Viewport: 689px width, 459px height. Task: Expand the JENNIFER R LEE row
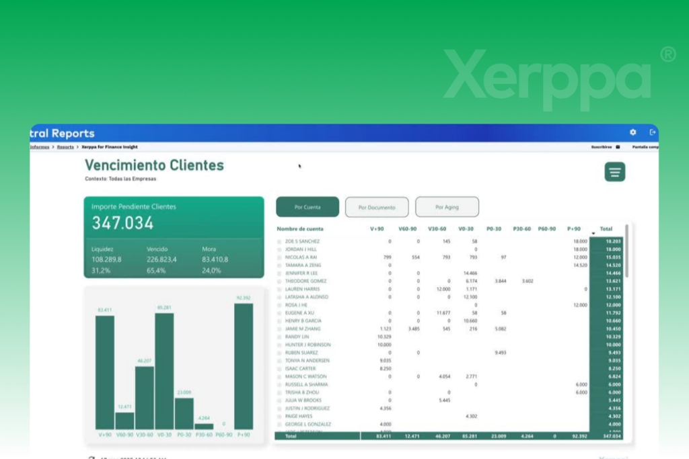(x=279, y=274)
